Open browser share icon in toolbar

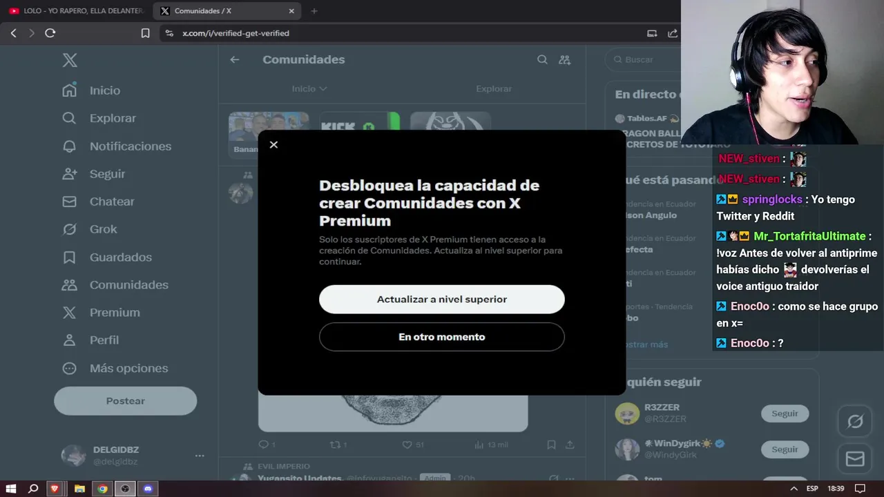[x=673, y=33]
